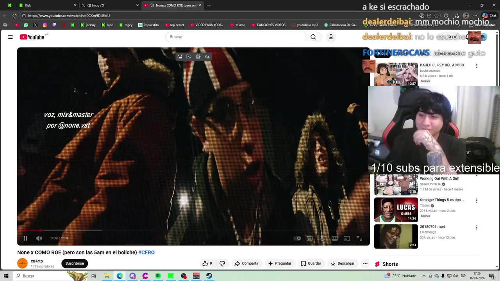This screenshot has height=281, width=500.
Task: Enter fullscreen from the player controls
Action: coord(359,238)
